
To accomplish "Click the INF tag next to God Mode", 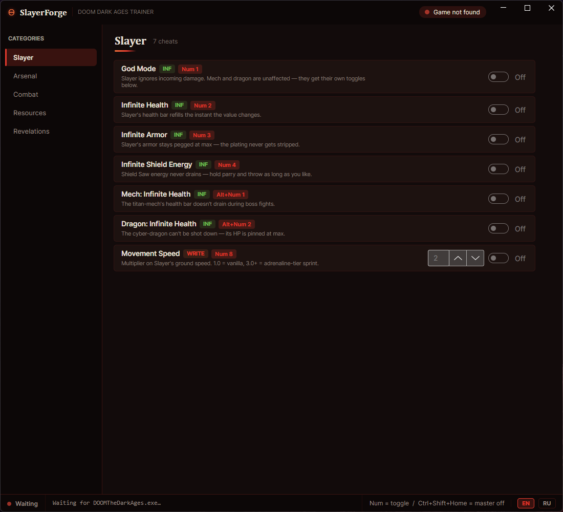I will click(x=167, y=69).
